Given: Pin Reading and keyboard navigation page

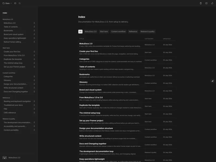Looking at the screenshot, I should pyautogui.click(x=34, y=102).
